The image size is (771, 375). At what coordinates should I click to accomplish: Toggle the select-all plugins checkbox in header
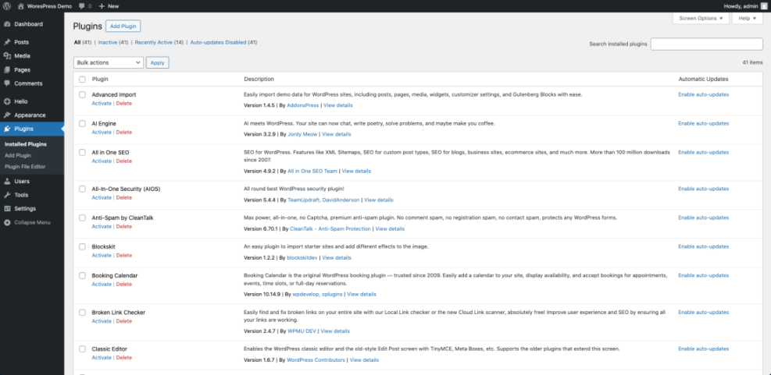point(82,79)
